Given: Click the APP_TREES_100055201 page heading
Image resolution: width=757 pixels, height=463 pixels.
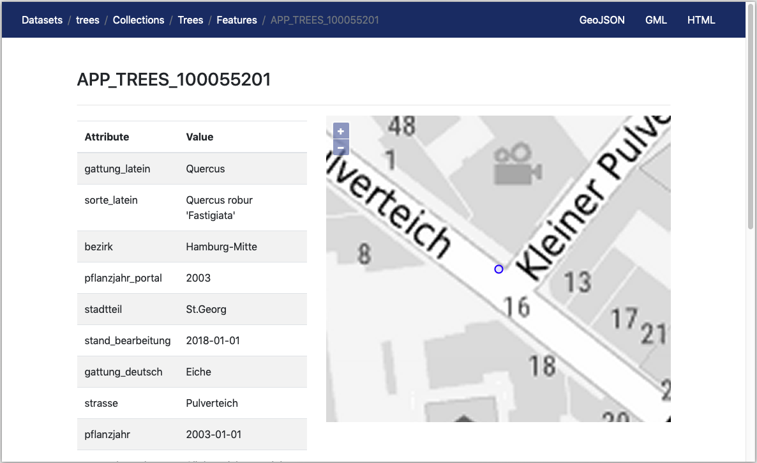Looking at the screenshot, I should pos(174,80).
